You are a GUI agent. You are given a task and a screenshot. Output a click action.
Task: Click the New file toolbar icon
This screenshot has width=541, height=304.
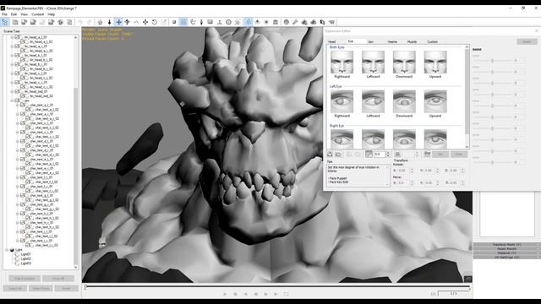pos(15,22)
